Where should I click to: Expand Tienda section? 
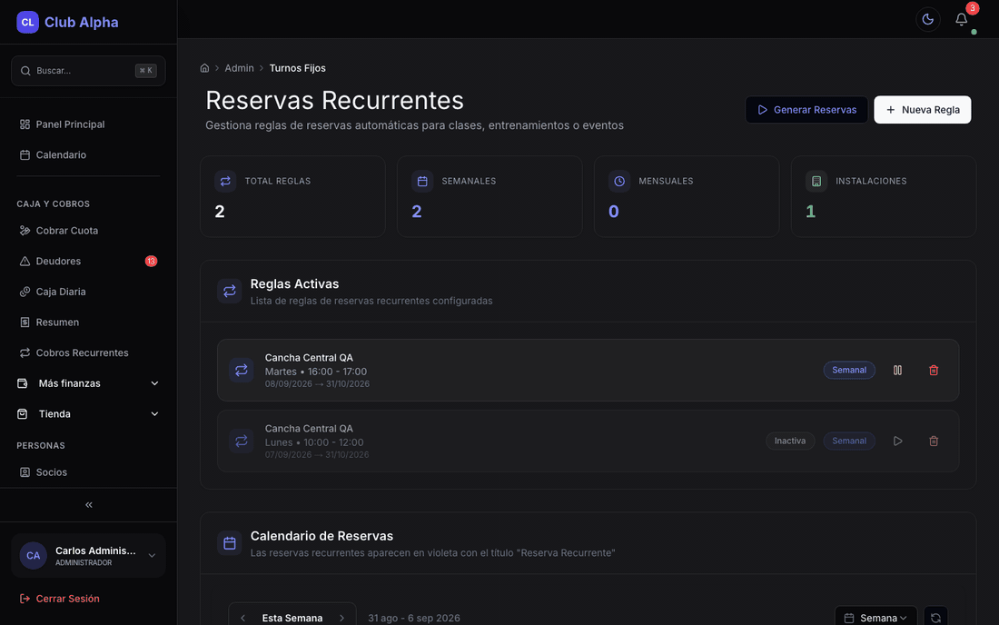click(x=89, y=414)
